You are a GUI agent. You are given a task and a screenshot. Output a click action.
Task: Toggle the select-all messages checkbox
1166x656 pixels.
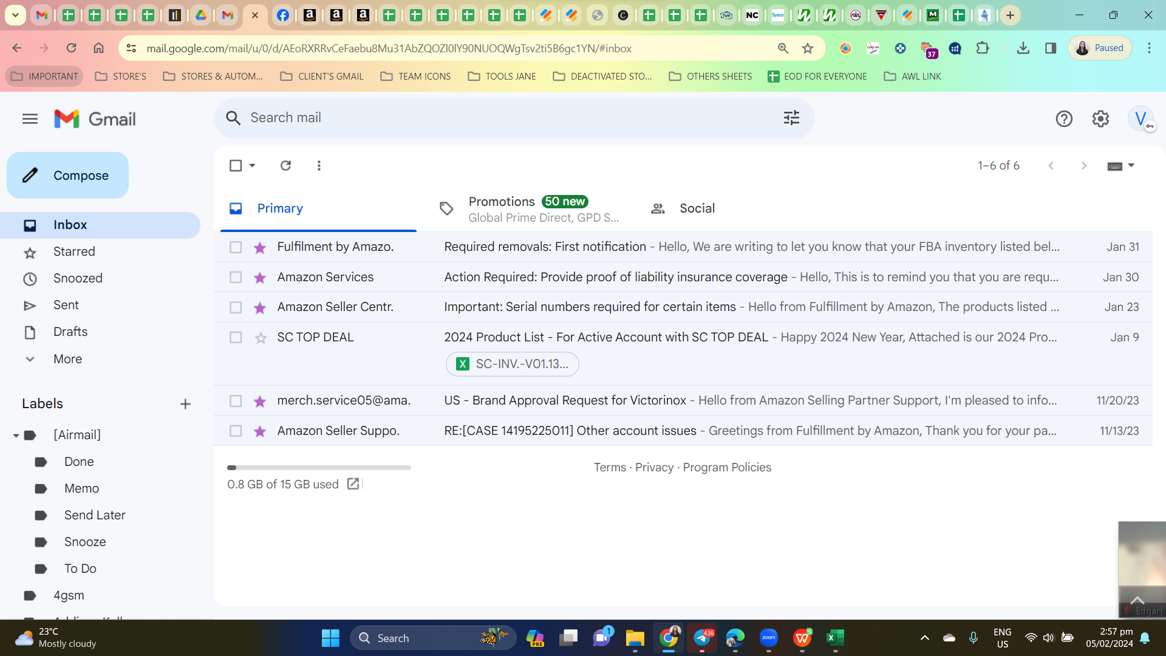236,165
